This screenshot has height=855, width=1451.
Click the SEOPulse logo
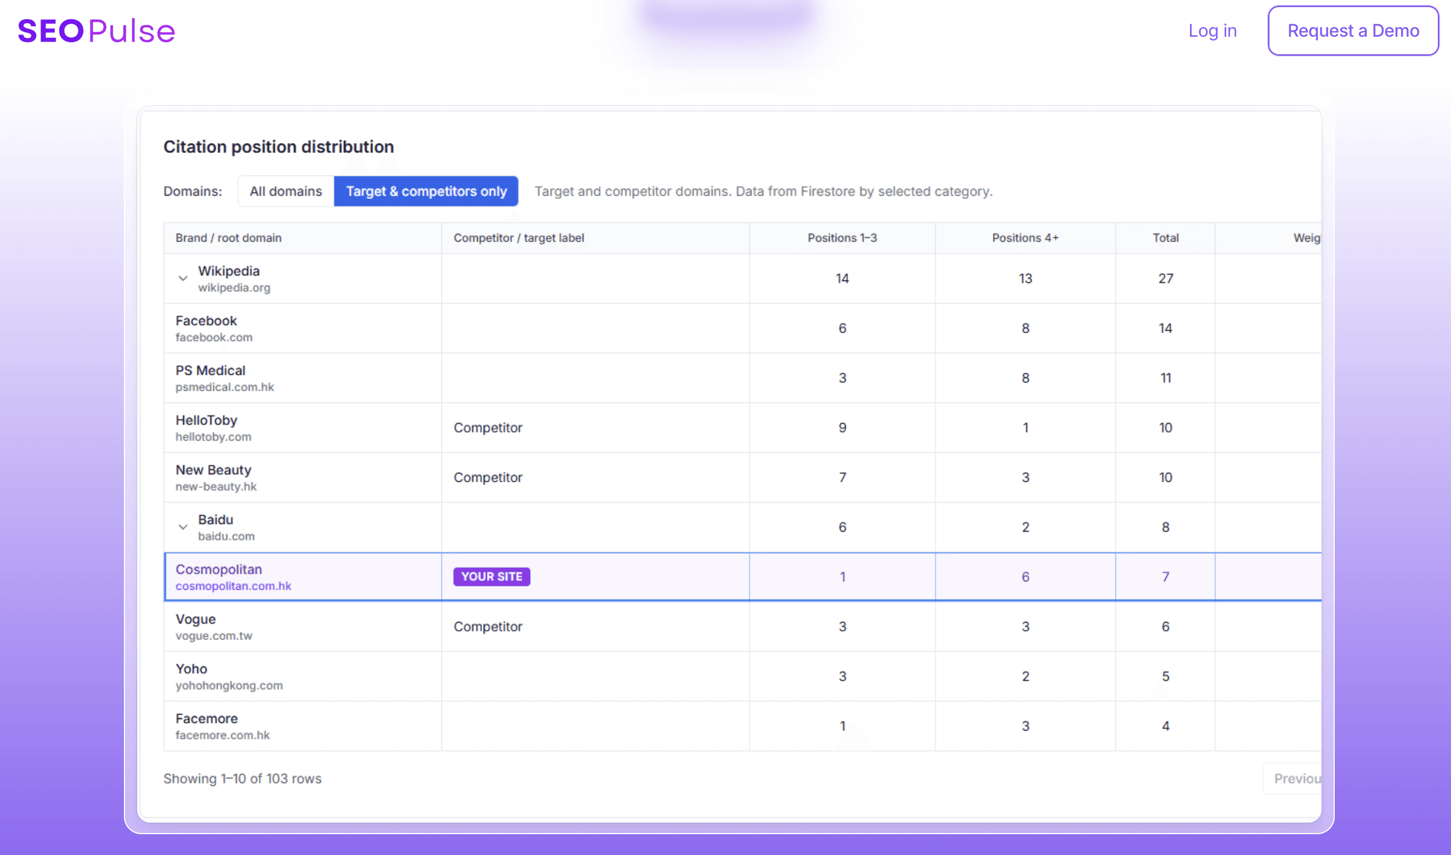(x=97, y=31)
